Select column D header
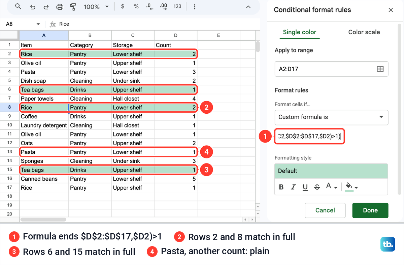The image size is (404, 265). [x=176, y=35]
